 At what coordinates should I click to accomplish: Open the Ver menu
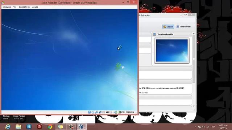pos(15,7)
